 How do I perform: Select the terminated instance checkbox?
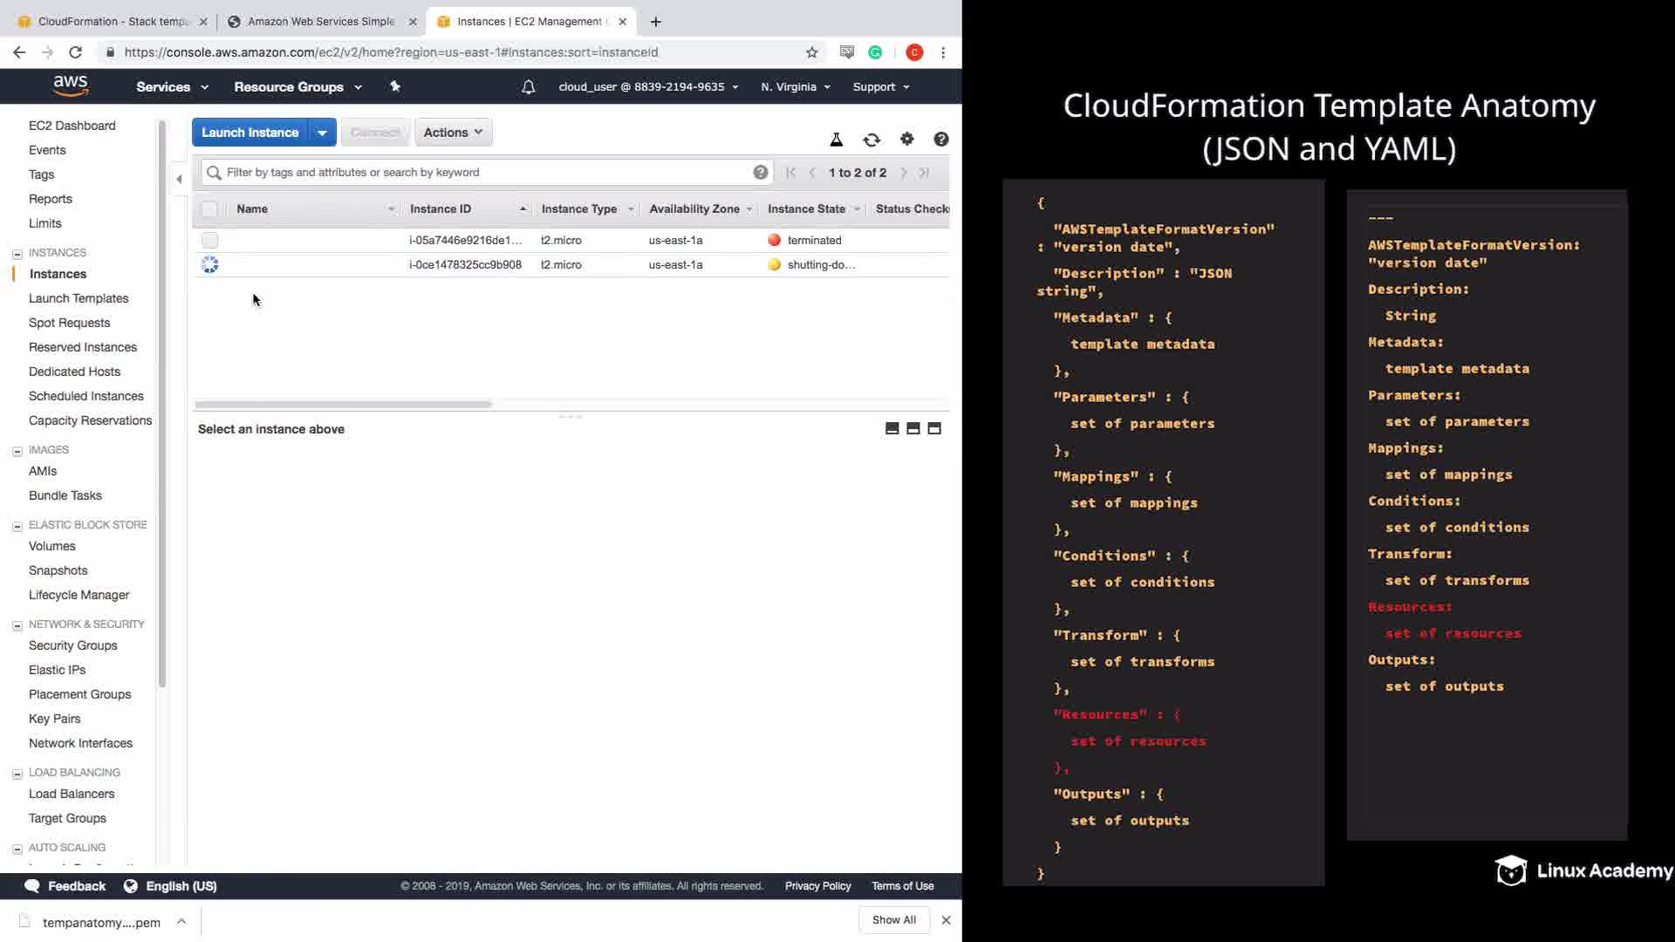[209, 240]
